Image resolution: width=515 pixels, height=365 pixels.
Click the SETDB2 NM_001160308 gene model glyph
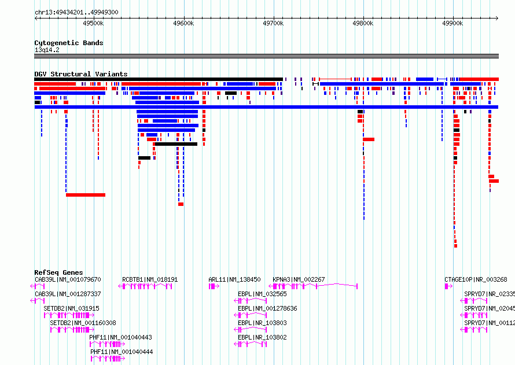(72, 330)
